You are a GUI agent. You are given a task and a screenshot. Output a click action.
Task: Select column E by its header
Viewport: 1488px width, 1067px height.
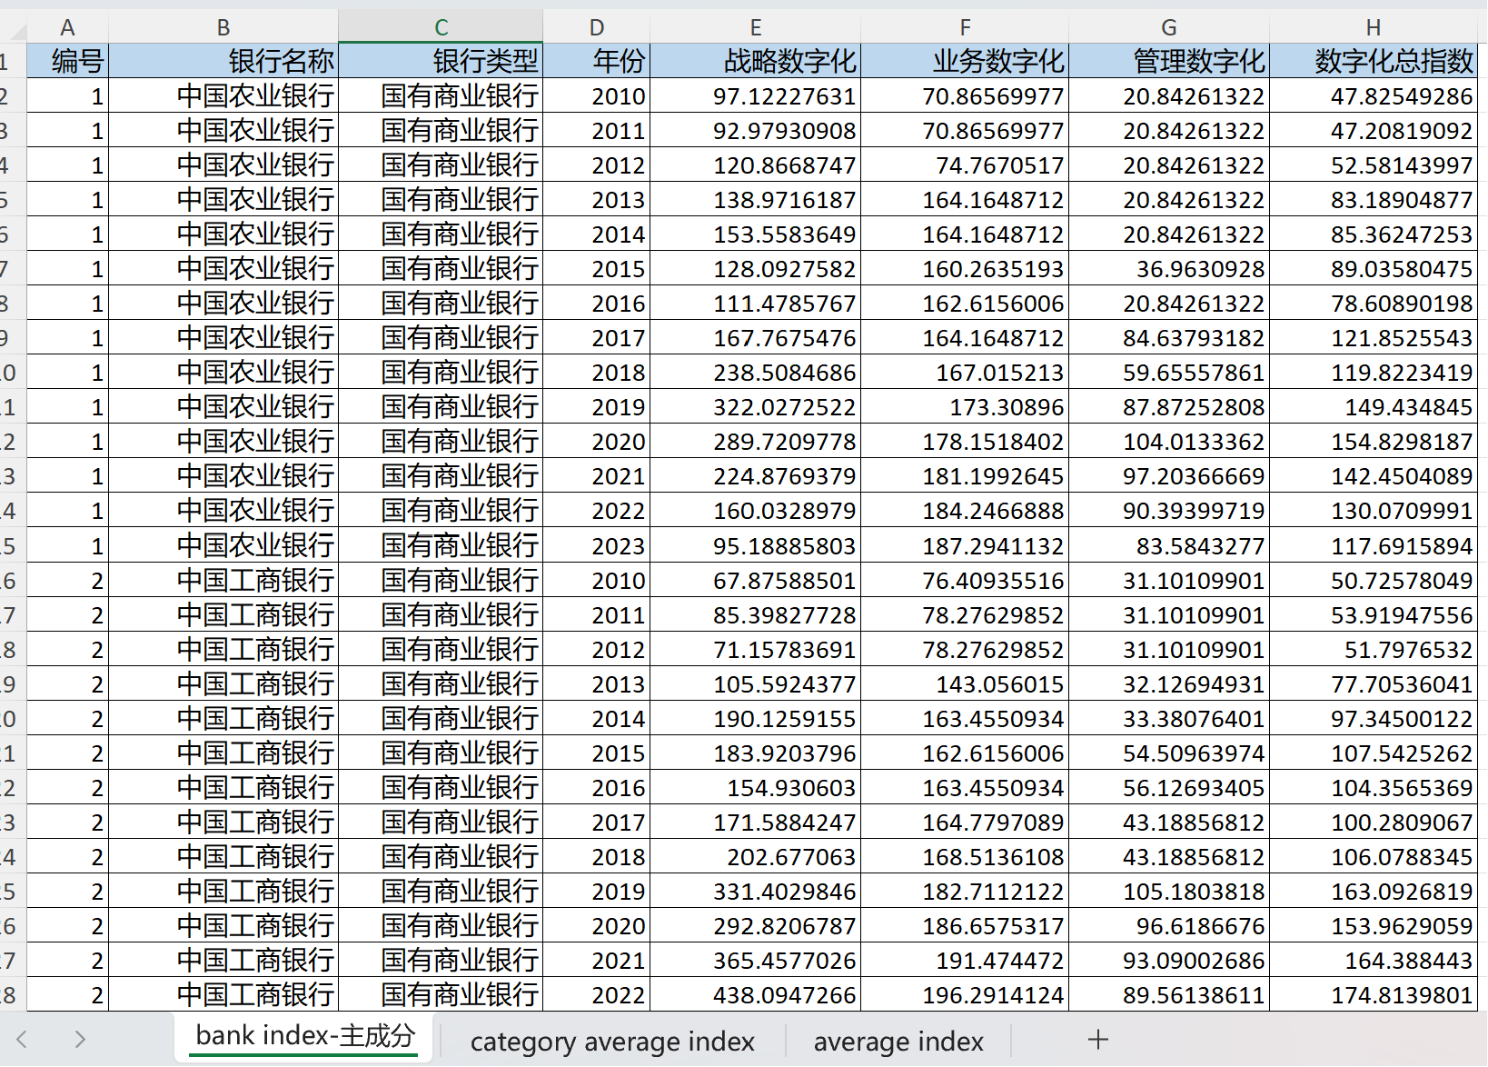tap(756, 28)
